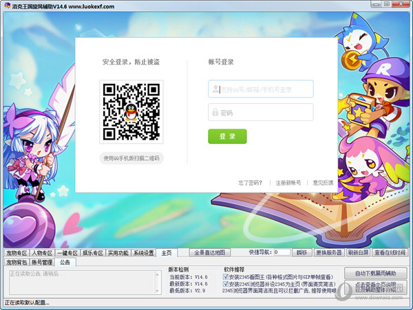This screenshot has width=413, height=310.
Task: Click the user avatar icon in account field
Action: pos(215,89)
